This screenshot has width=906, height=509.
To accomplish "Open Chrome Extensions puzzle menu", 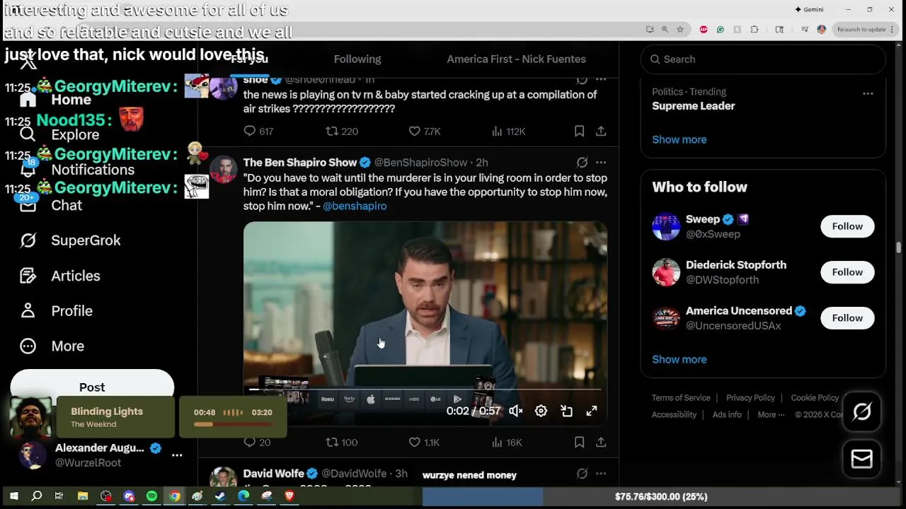I will click(755, 30).
